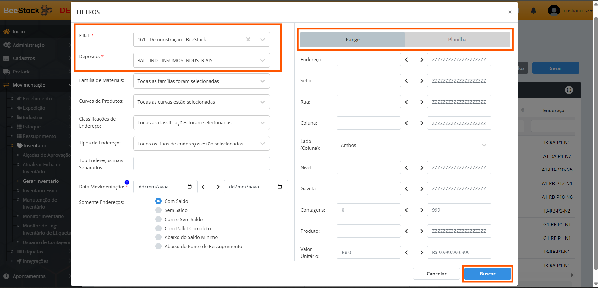Click the user avatar icon
The width and height of the screenshot is (598, 288).
pos(554,11)
